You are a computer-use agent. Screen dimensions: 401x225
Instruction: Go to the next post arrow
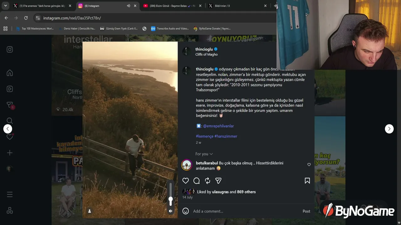pyautogui.click(x=389, y=129)
